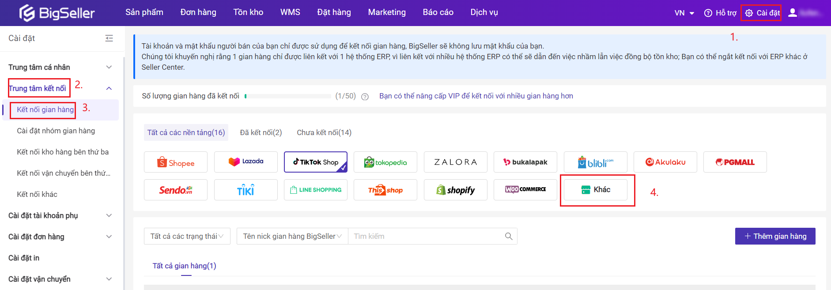Viewport: 831px width, 290px height.
Task: Expand Cài đặt vận chuyển section
Action: click(109, 279)
